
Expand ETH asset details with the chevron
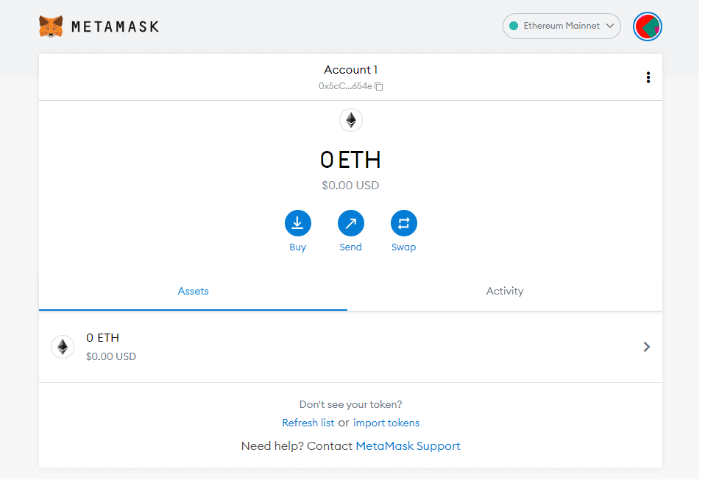pyautogui.click(x=647, y=347)
